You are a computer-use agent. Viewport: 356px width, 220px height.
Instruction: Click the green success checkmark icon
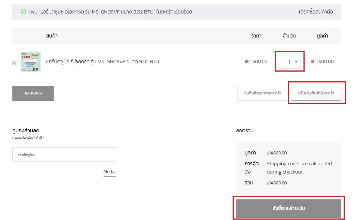tap(23, 12)
